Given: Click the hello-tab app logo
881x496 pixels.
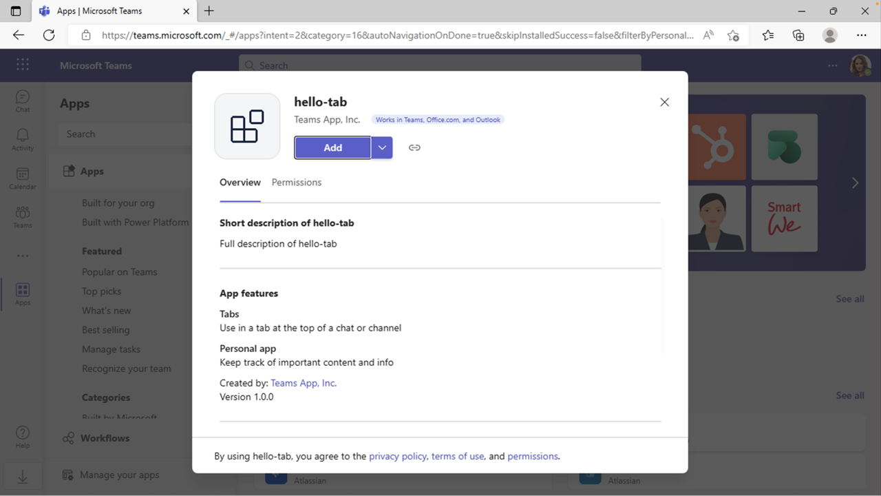Looking at the screenshot, I should (247, 126).
